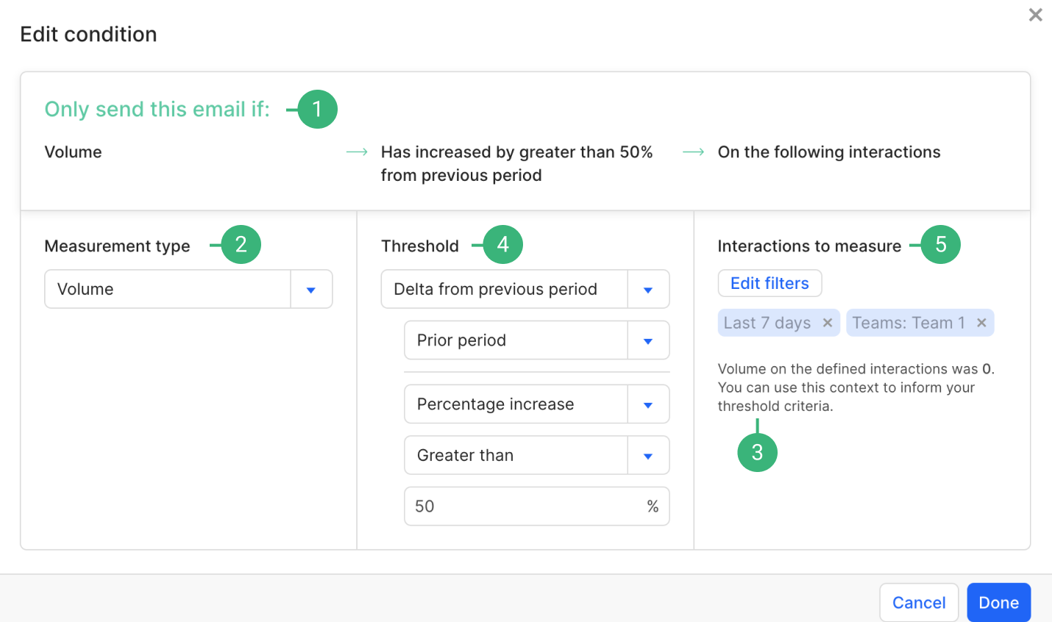The width and height of the screenshot is (1052, 622).
Task: Click the green number 4 callout marker
Action: (502, 245)
